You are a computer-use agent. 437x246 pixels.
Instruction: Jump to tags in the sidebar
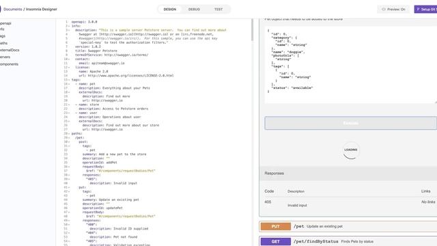3,36
